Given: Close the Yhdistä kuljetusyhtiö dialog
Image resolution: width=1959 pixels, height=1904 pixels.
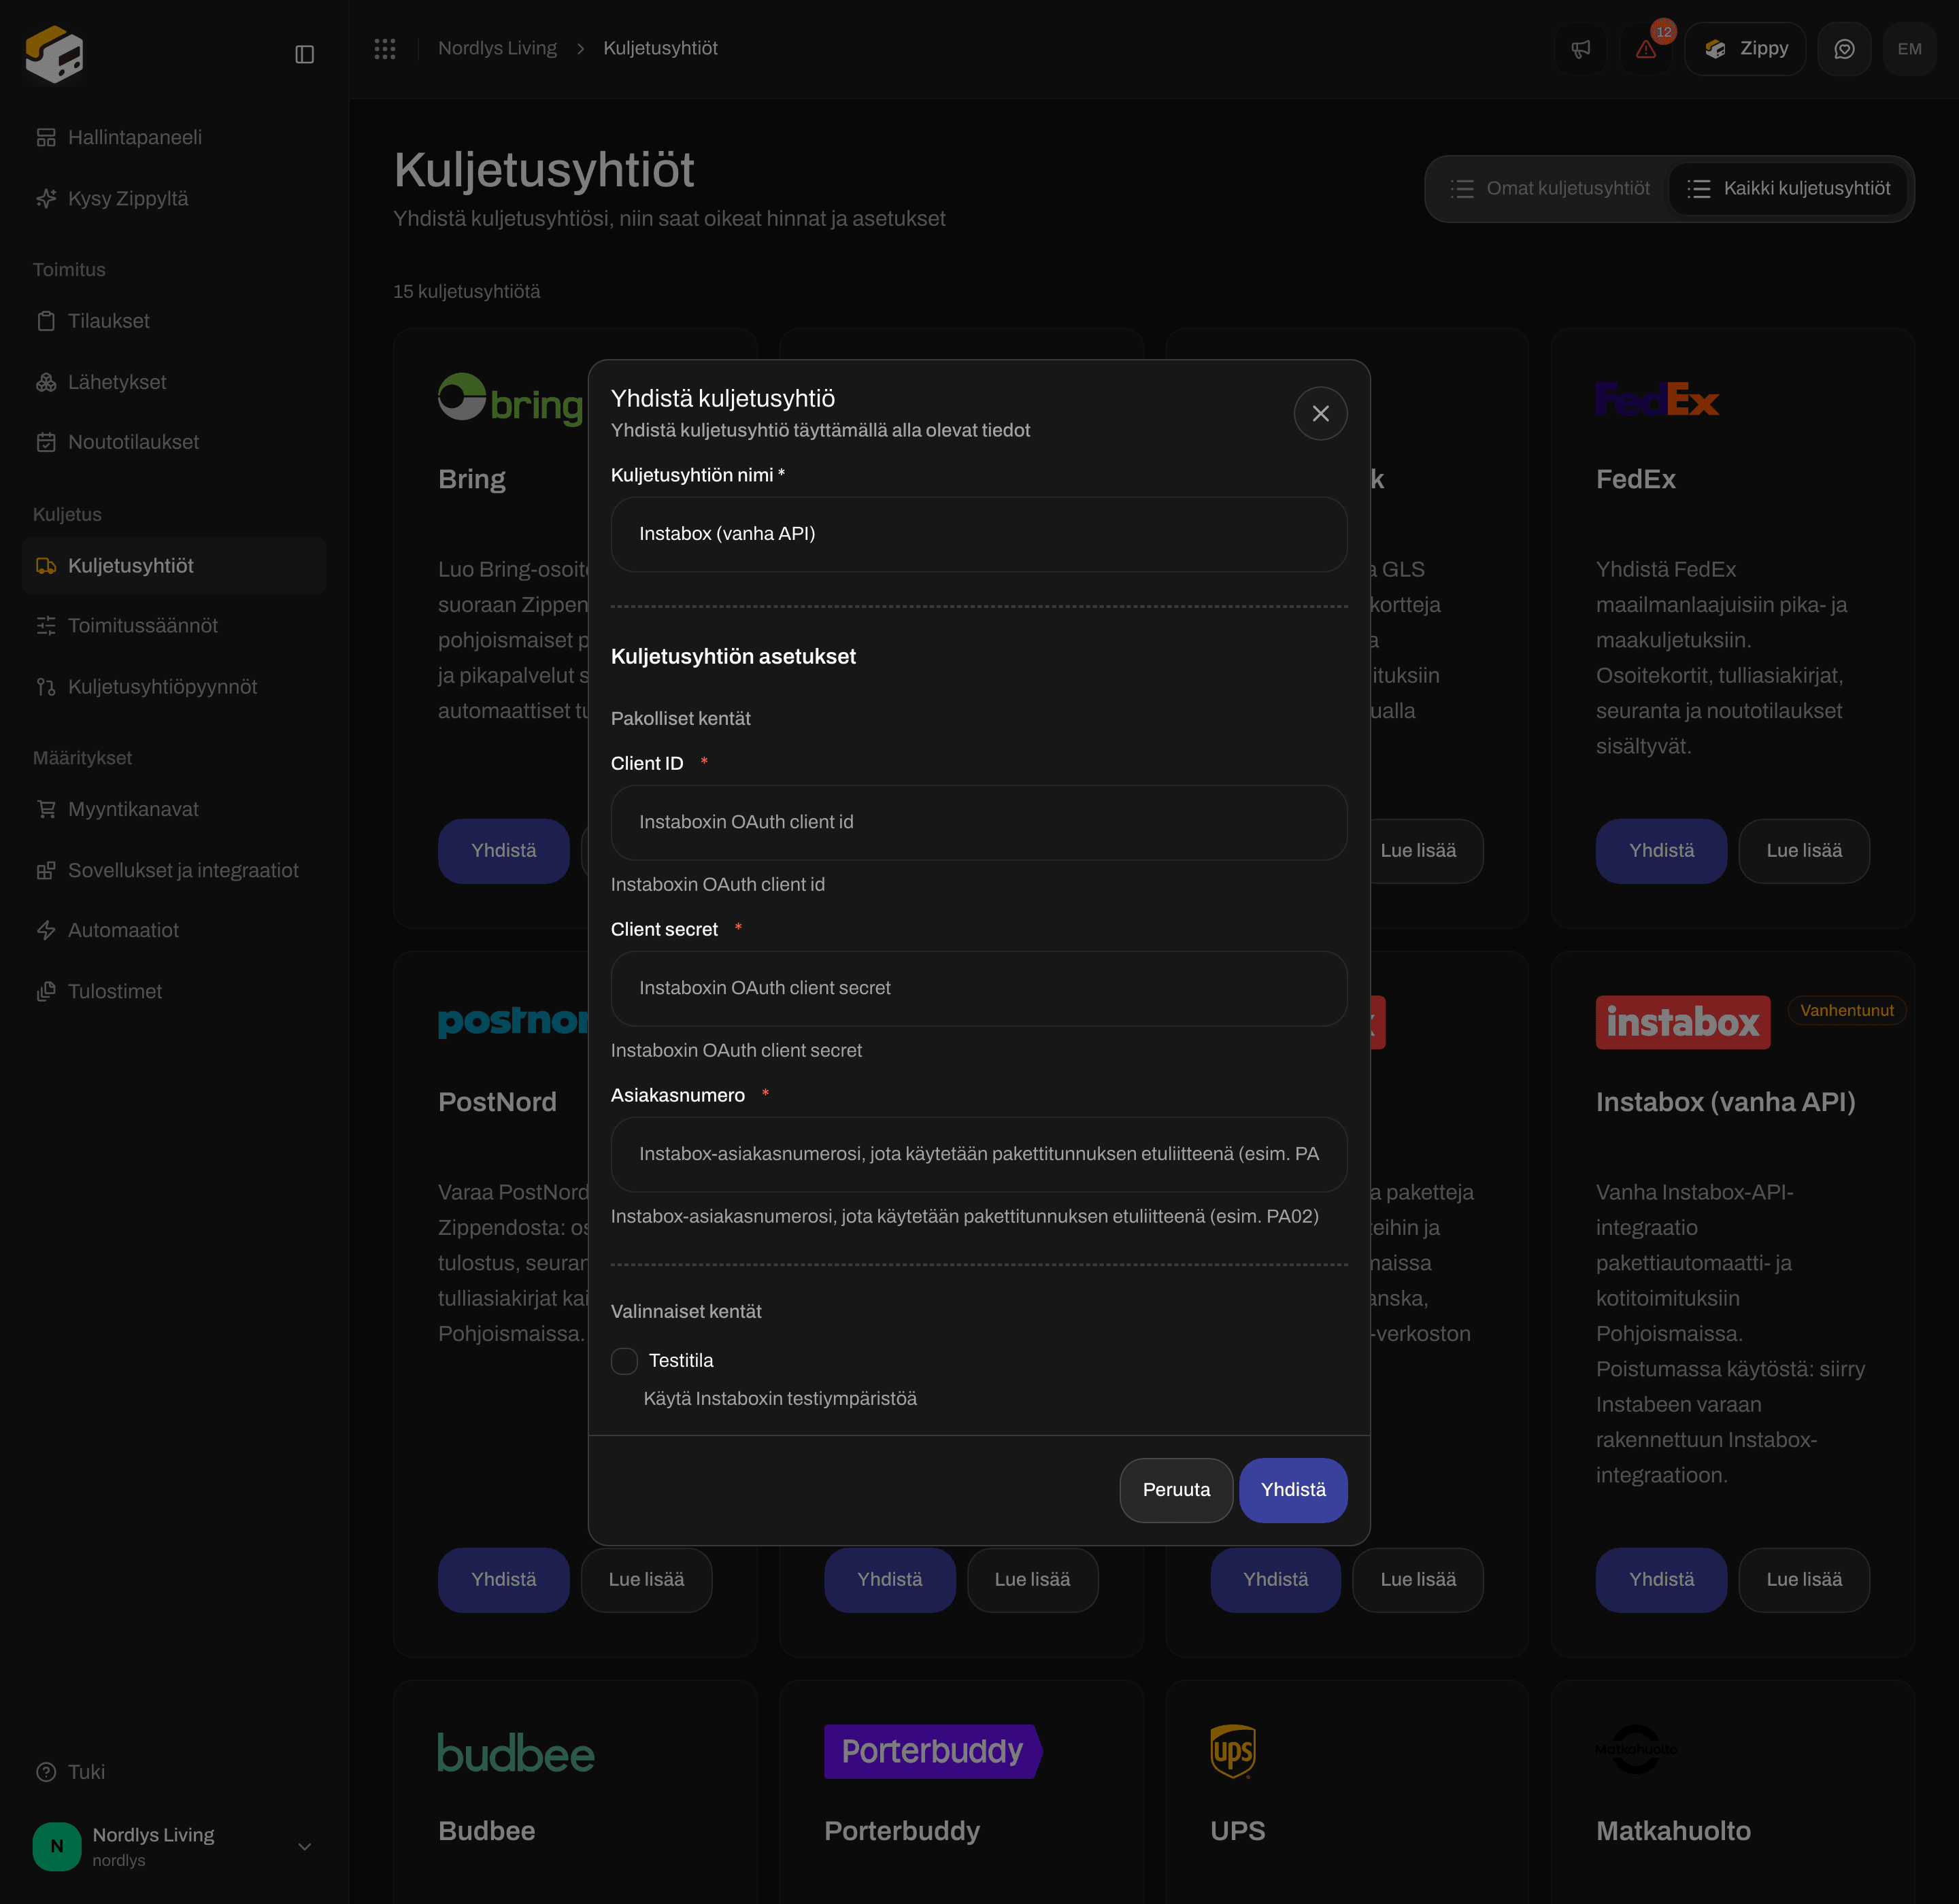Looking at the screenshot, I should [x=1321, y=413].
